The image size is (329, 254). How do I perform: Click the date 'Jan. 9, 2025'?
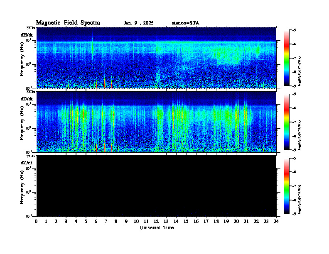coord(139,23)
